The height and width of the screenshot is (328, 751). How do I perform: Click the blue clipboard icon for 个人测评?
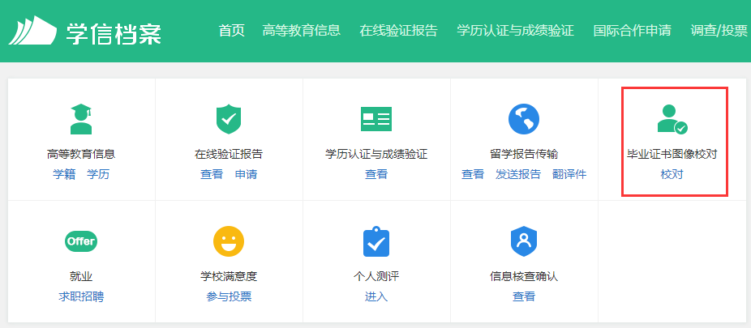coord(375,241)
